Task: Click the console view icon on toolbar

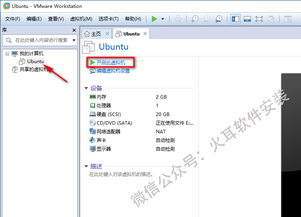Action: point(288,19)
